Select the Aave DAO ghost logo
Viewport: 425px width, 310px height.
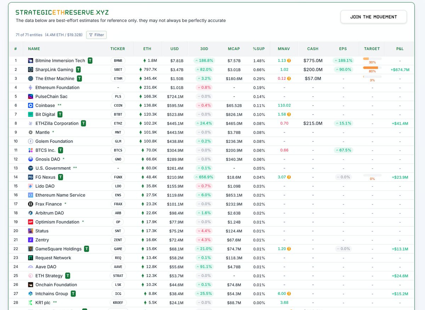click(x=30, y=266)
